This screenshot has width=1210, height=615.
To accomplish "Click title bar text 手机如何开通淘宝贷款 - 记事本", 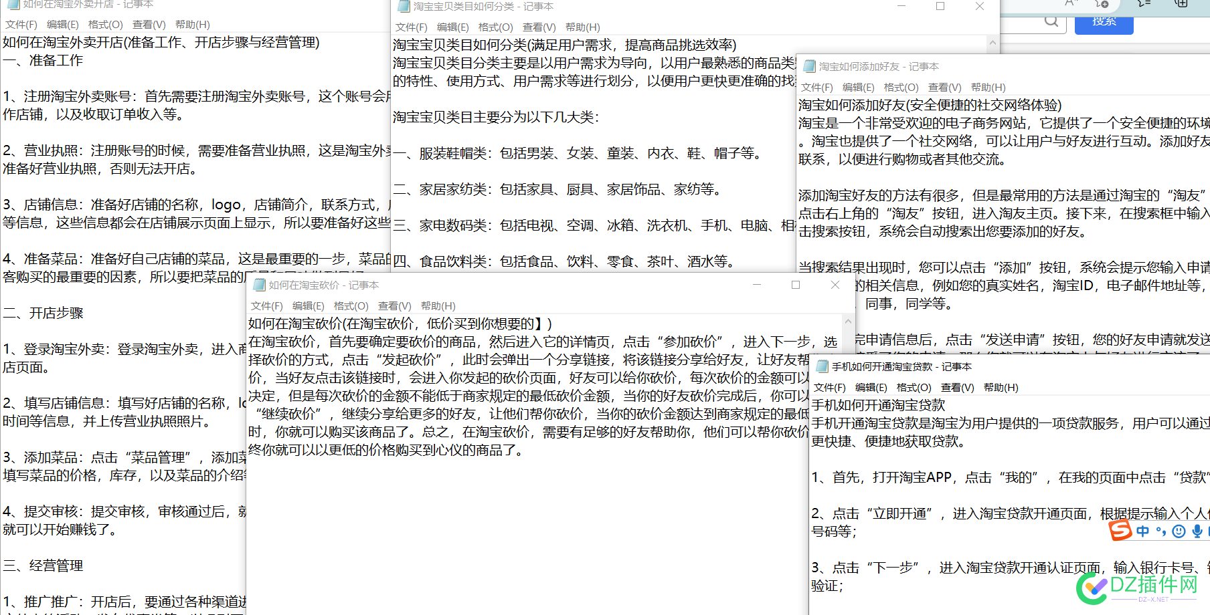I will coord(901,366).
